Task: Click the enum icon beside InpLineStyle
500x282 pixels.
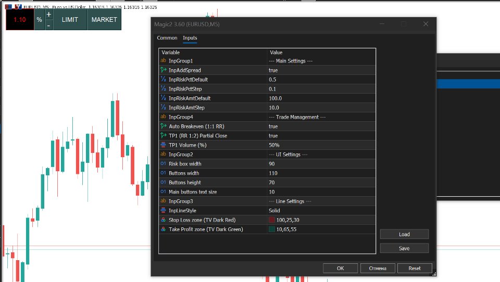Action: click(x=163, y=210)
